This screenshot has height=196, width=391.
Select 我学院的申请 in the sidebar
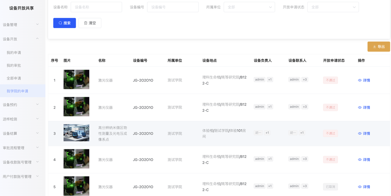[23, 91]
